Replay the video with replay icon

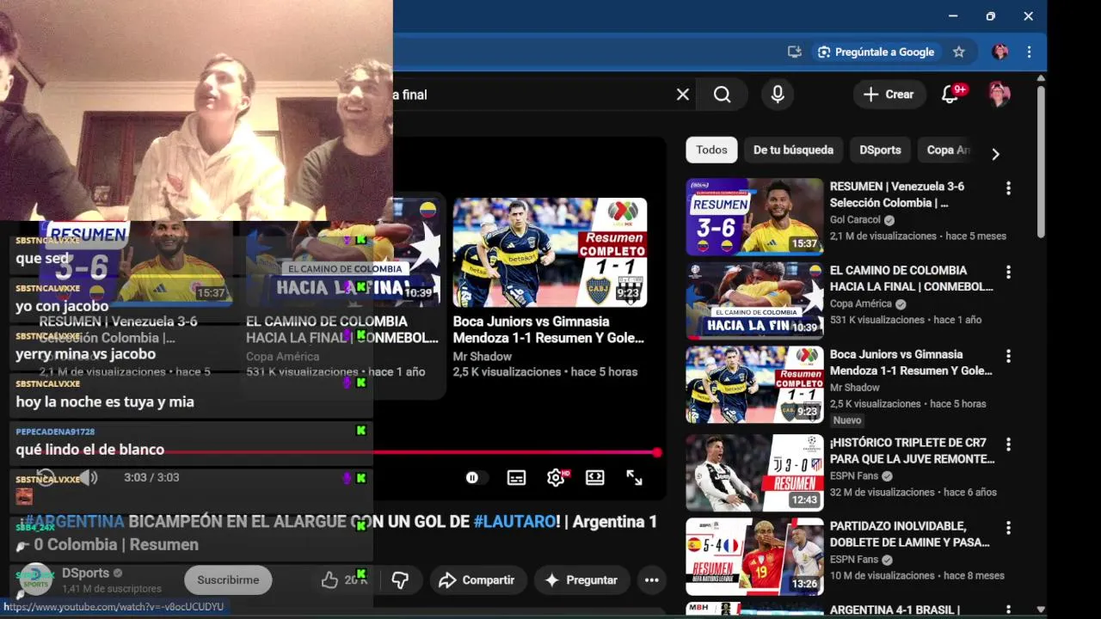(x=46, y=478)
